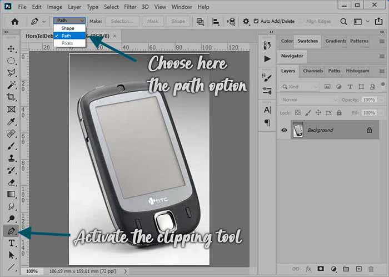
Task: Open the Window menu
Action: pyautogui.click(x=182, y=7)
